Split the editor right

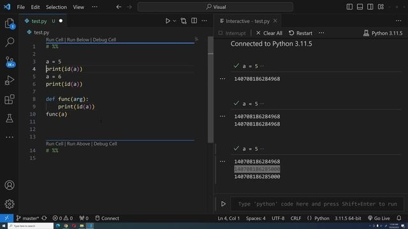point(194,21)
